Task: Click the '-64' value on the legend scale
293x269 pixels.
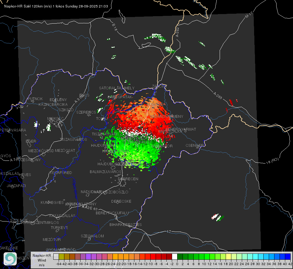Action: click(x=58, y=264)
